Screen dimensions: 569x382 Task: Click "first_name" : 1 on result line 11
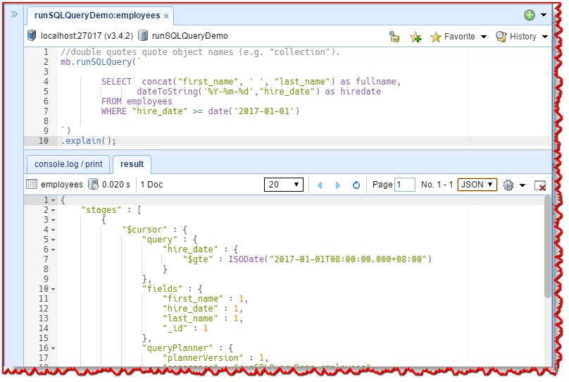205,299
